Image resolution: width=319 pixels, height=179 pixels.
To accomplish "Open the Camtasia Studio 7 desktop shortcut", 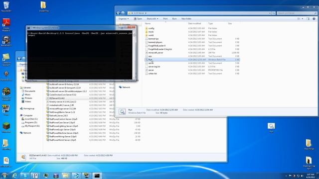I will coord(6,60).
